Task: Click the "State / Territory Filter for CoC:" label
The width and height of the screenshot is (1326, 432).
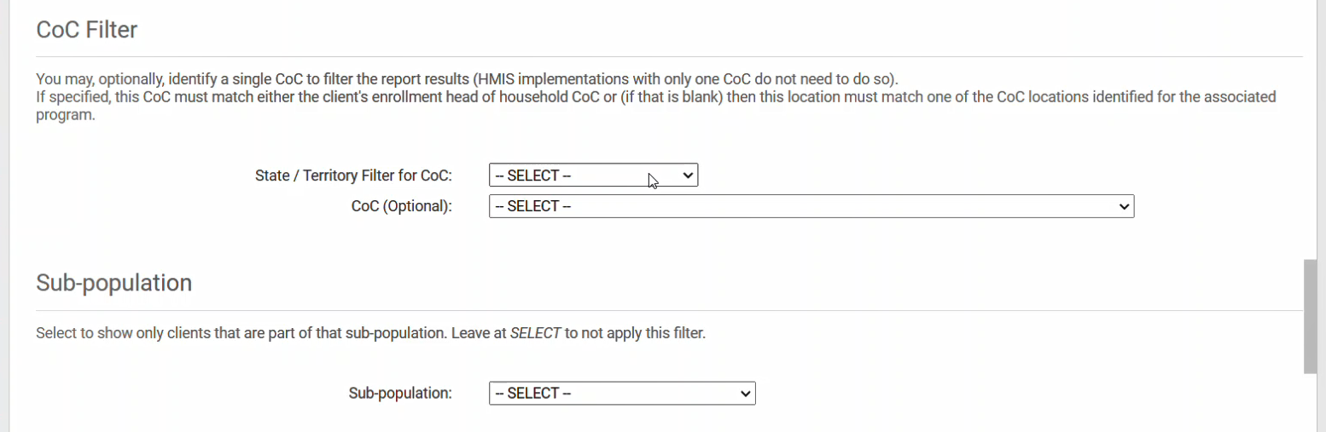Action: point(353,176)
